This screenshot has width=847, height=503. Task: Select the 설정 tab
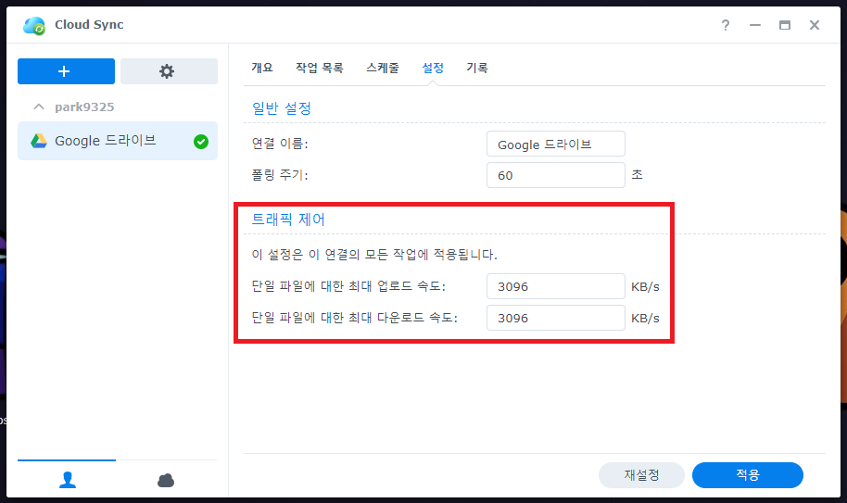click(433, 68)
